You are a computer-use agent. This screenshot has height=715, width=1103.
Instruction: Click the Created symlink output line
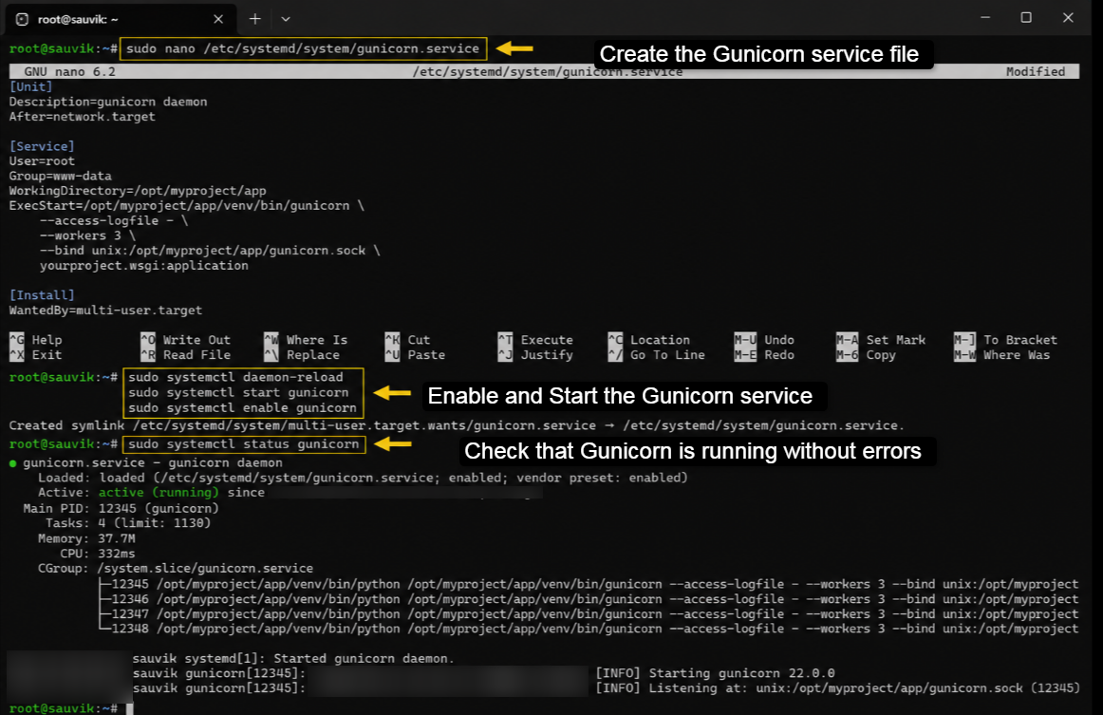[x=457, y=425]
